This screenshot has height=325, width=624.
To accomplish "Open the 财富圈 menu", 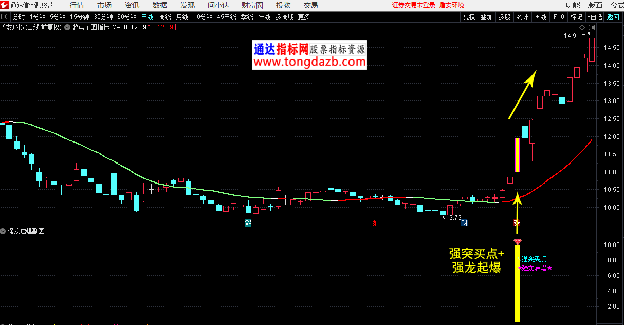I will [x=252, y=5].
